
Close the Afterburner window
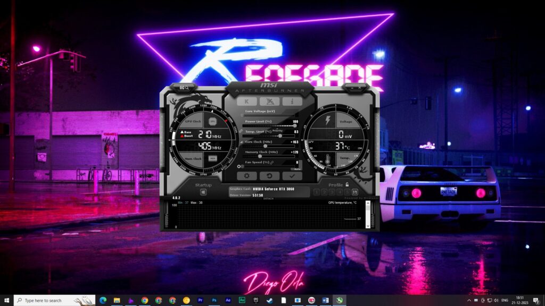(x=360, y=88)
